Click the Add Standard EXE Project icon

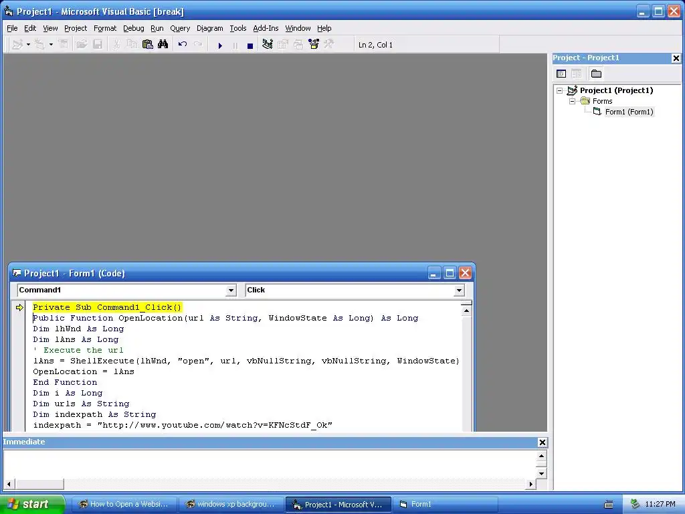17,45
